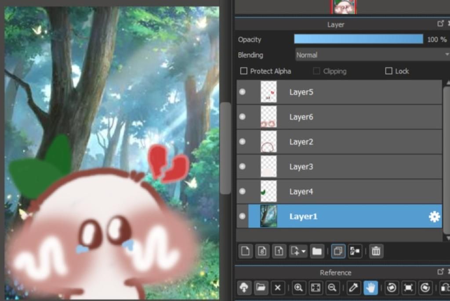Select Layer6 in the layer list
This screenshot has width=450, height=301.
(339, 117)
